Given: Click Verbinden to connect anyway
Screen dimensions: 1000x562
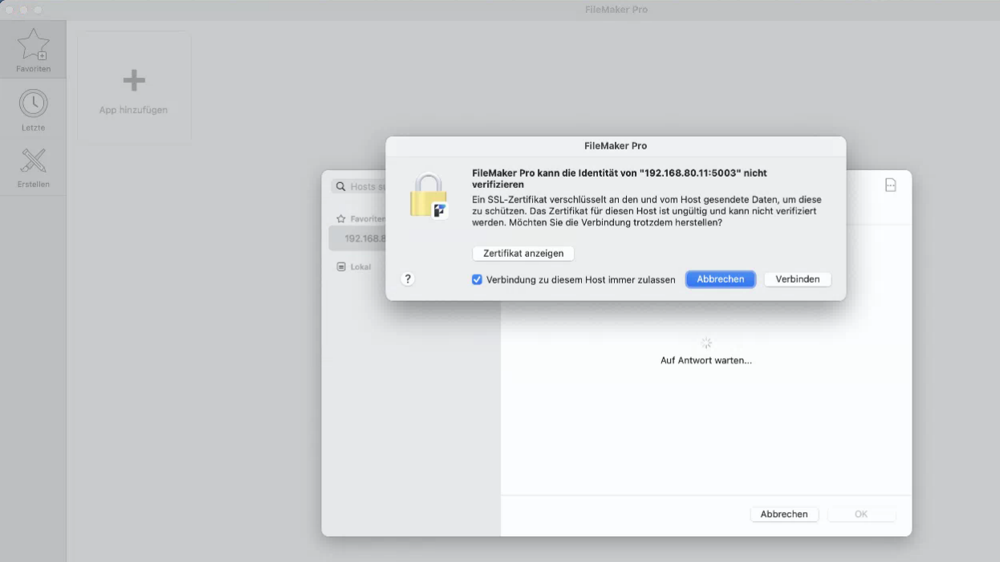Looking at the screenshot, I should 797,279.
